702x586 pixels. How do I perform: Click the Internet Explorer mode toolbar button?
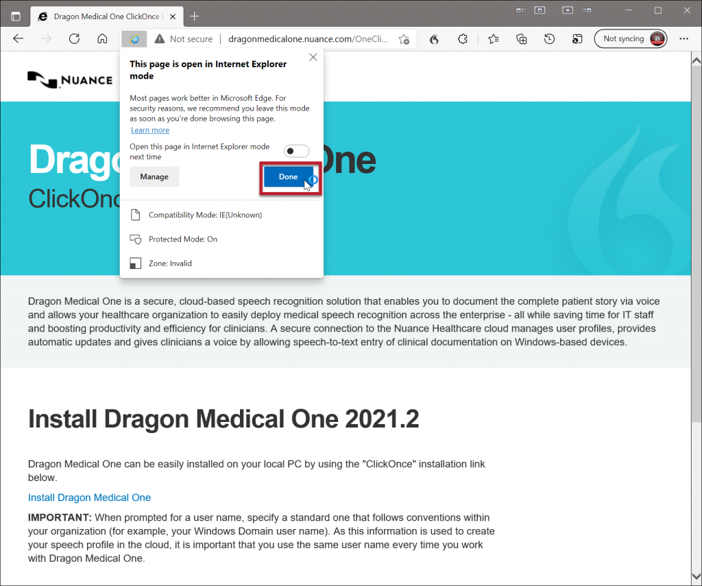[x=577, y=39]
